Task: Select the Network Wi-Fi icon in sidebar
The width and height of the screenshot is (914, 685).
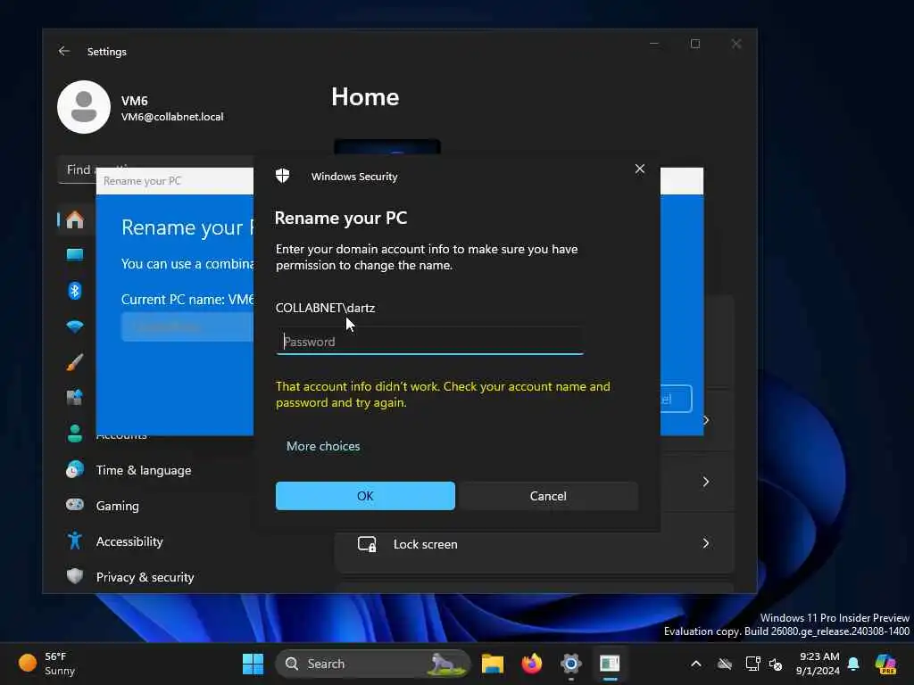Action: tap(75, 326)
